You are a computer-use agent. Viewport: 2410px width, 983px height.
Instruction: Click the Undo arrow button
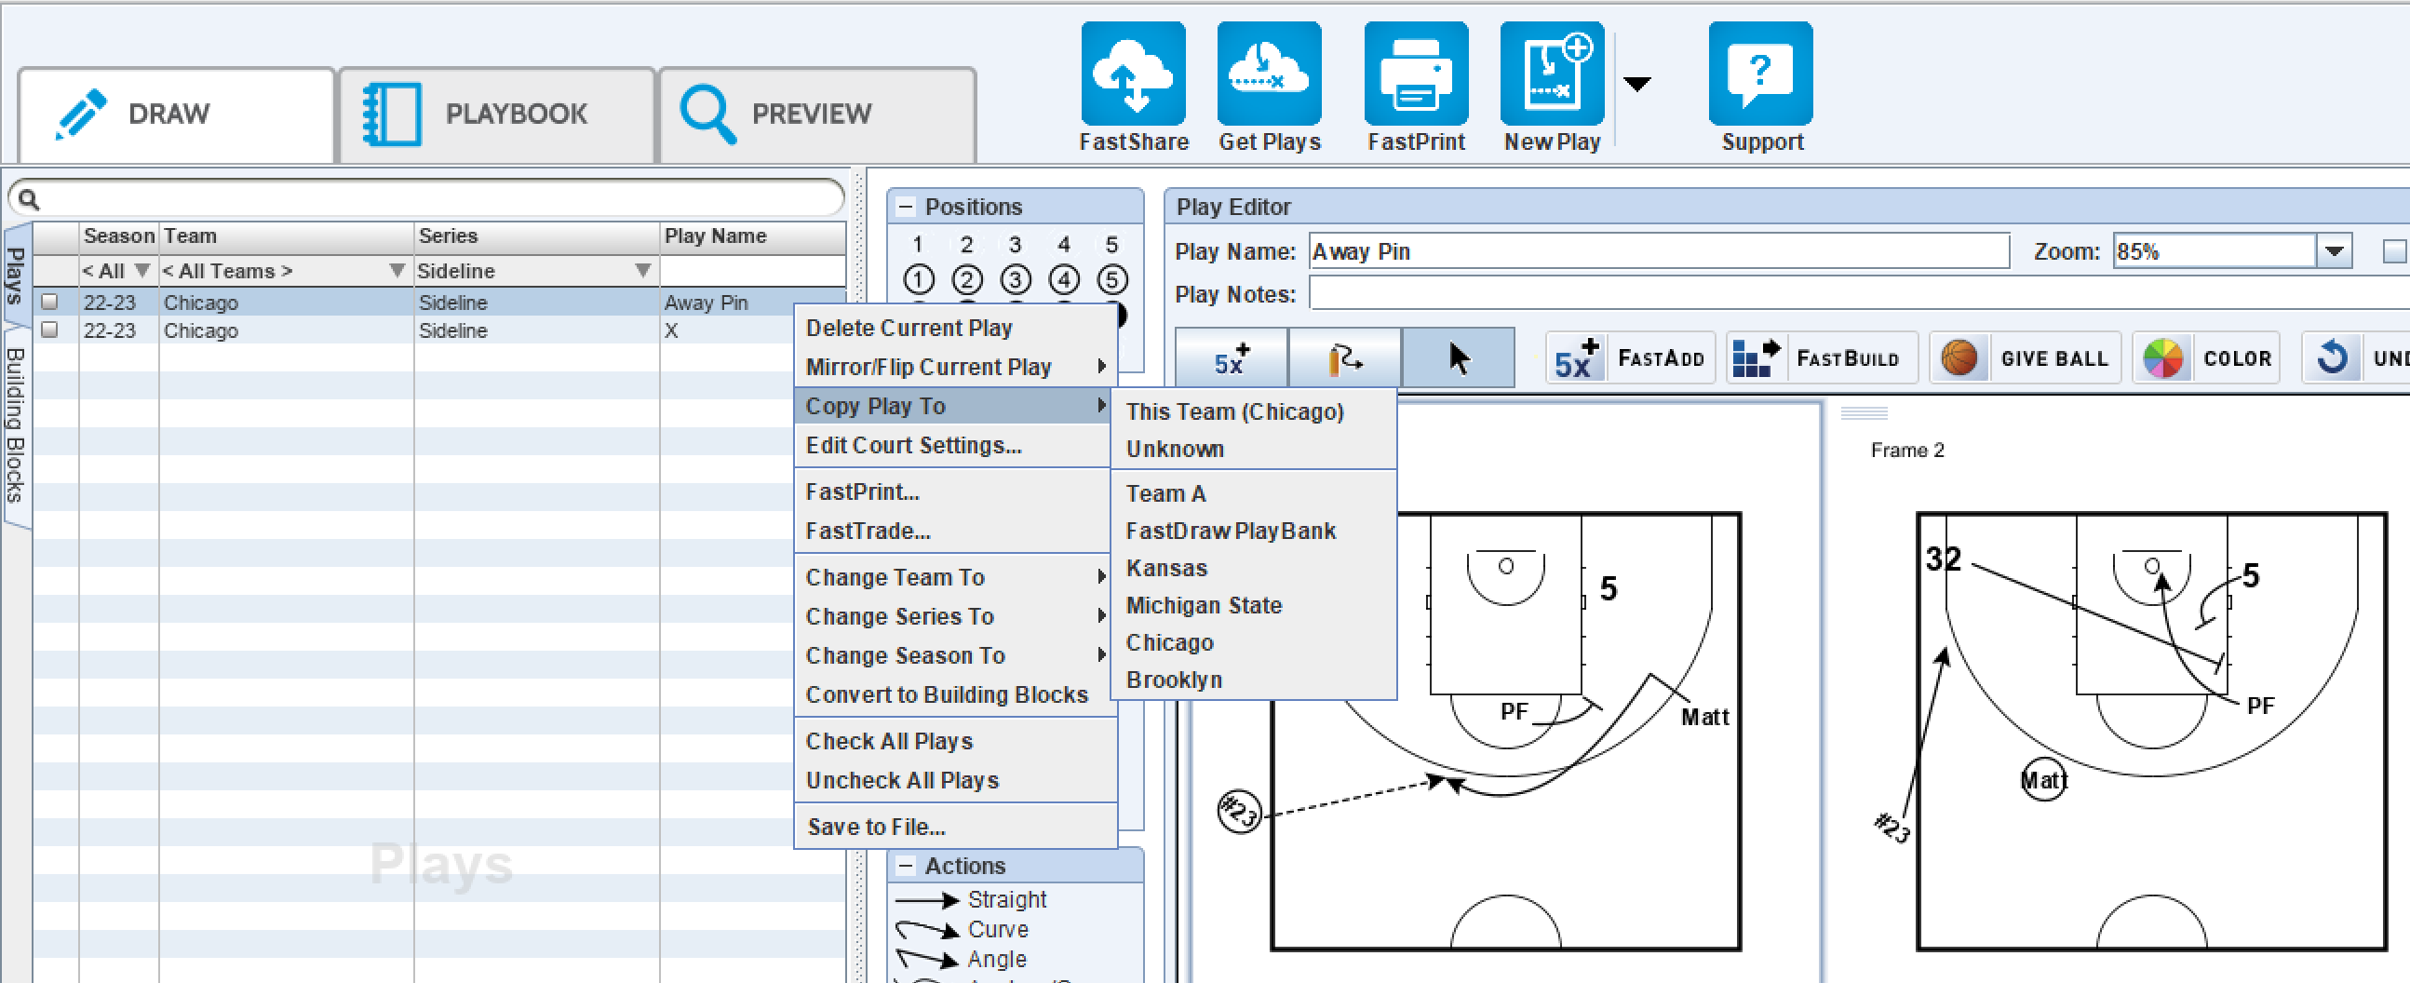point(2356,358)
